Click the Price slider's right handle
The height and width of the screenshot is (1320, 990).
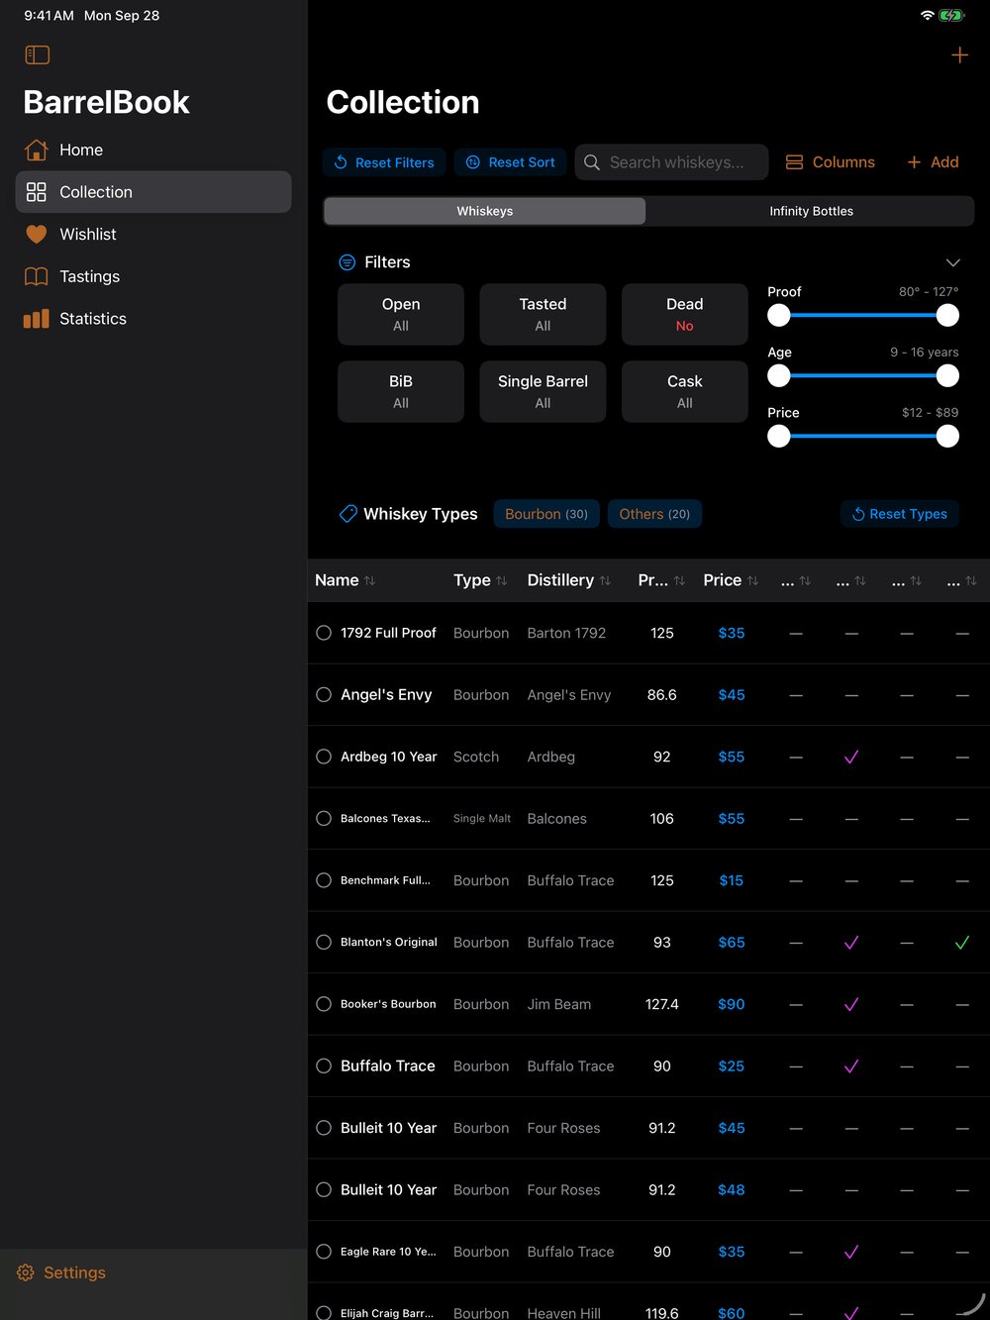(x=947, y=436)
